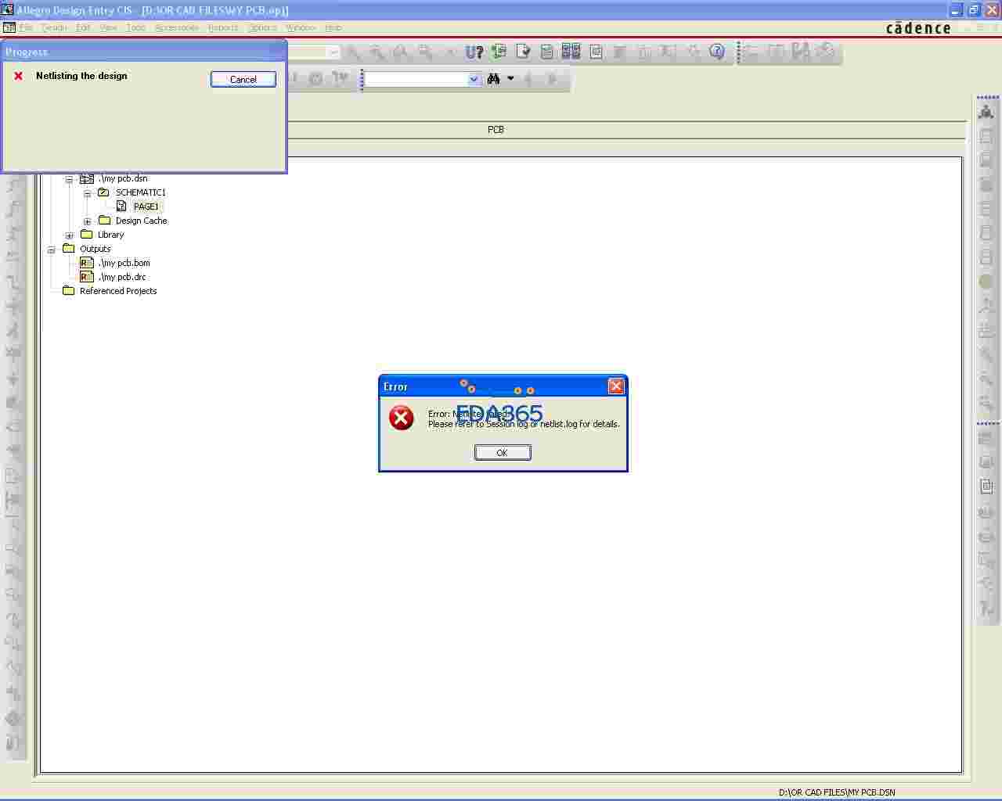This screenshot has width=1002, height=801.
Task: Open the search combo box dropdown arrow
Action: tap(474, 79)
